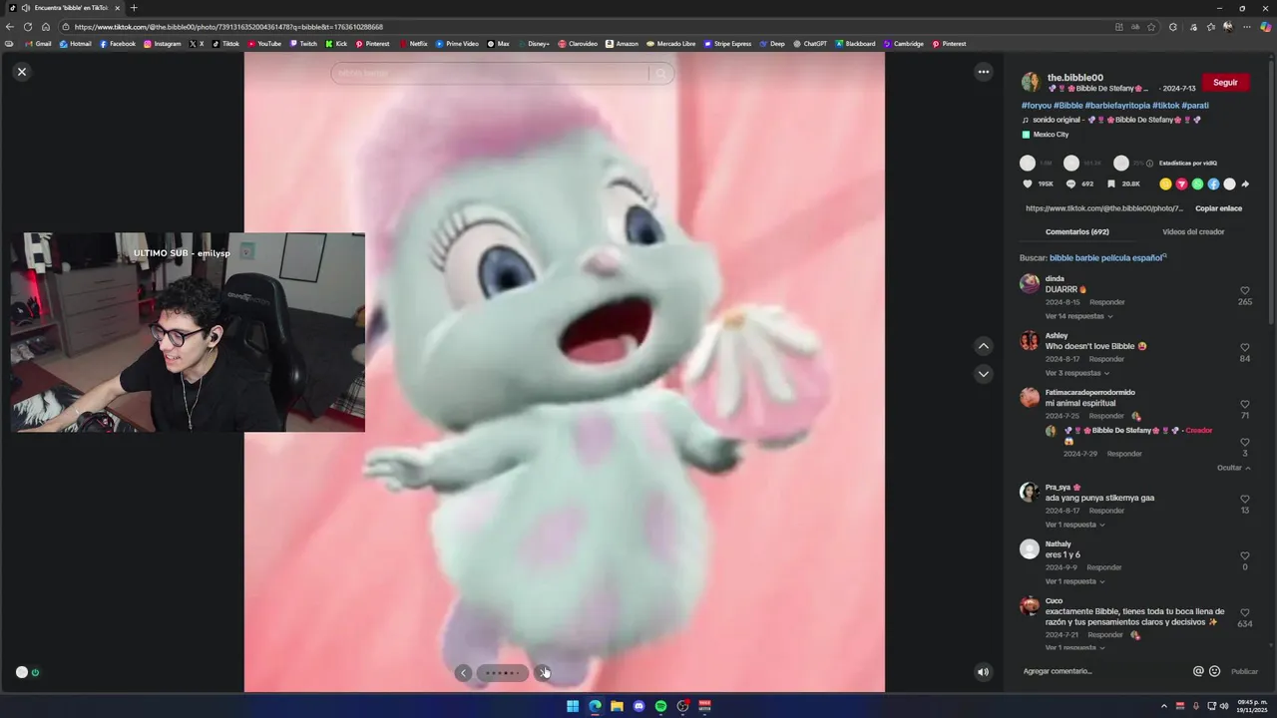Show previous photo in the carousel

(x=463, y=673)
